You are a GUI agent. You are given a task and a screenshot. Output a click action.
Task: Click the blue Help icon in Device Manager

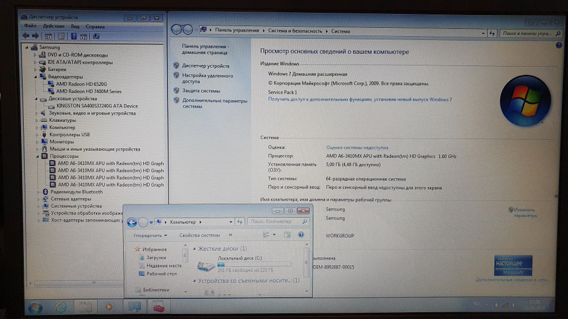click(x=73, y=36)
